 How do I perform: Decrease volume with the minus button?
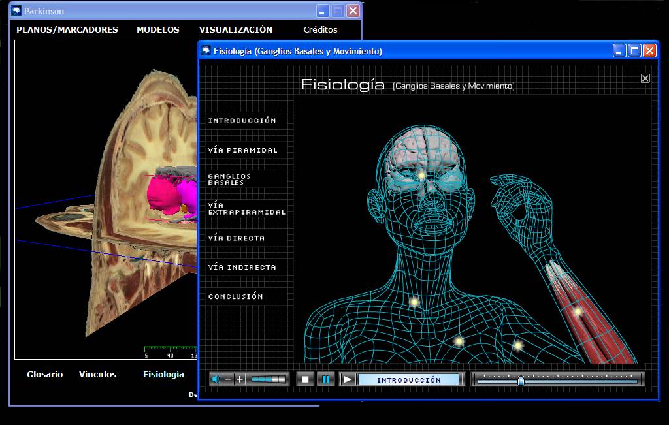click(x=229, y=379)
